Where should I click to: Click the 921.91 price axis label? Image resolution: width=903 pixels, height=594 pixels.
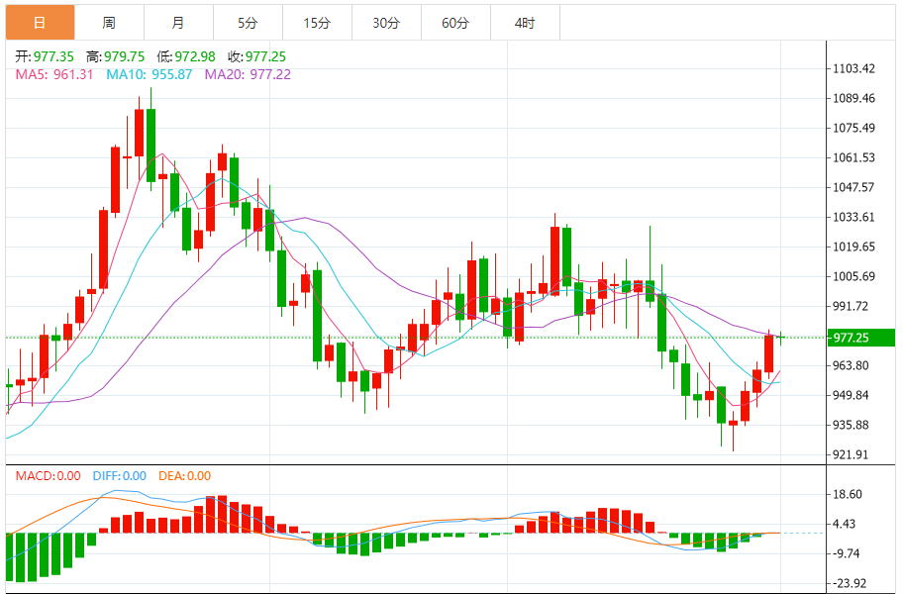[851, 454]
